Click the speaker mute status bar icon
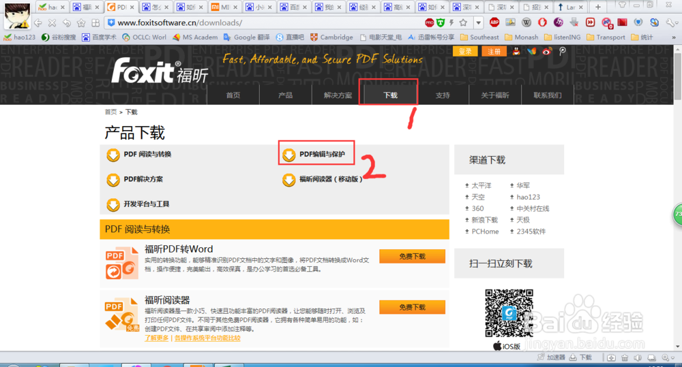Viewport: 682px width, 367px height. pyautogui.click(x=638, y=358)
